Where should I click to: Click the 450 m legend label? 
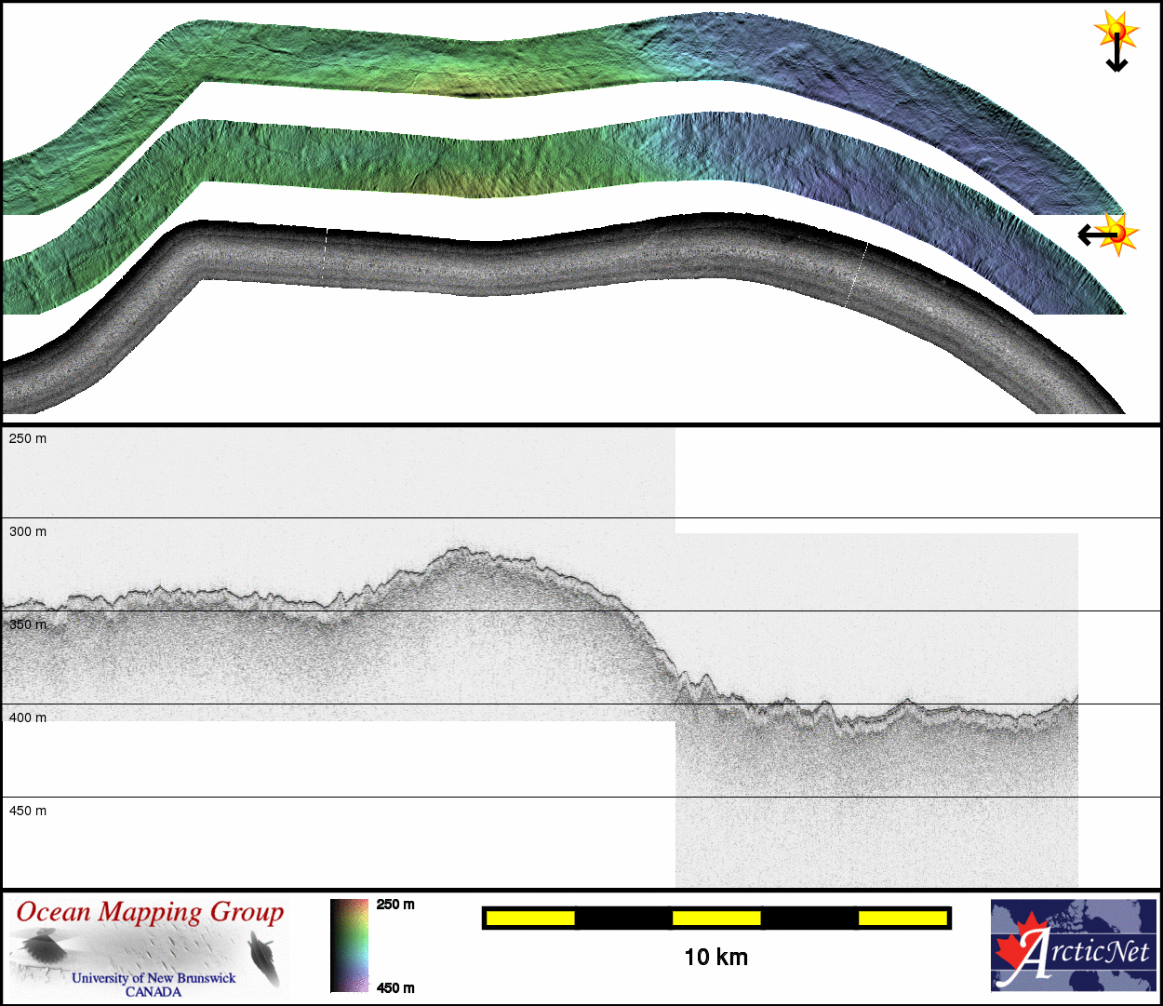point(395,988)
